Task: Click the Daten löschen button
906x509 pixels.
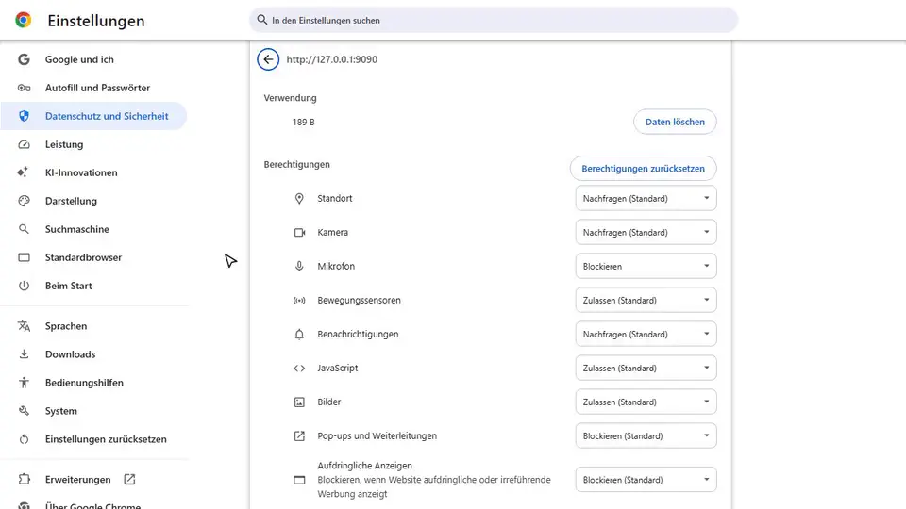Action: tap(675, 122)
